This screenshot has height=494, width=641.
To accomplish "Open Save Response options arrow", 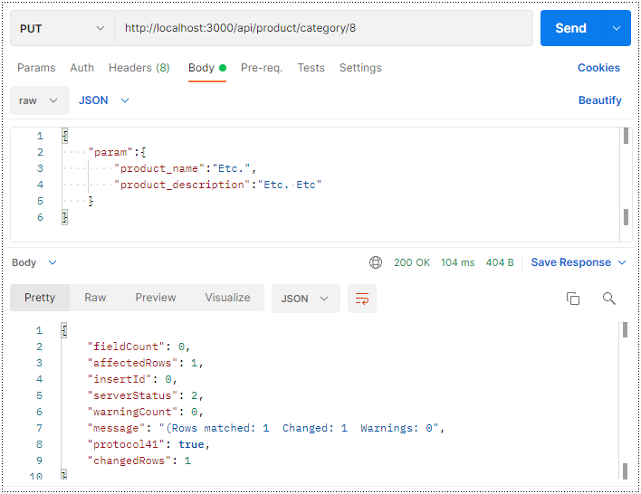I will pos(622,262).
